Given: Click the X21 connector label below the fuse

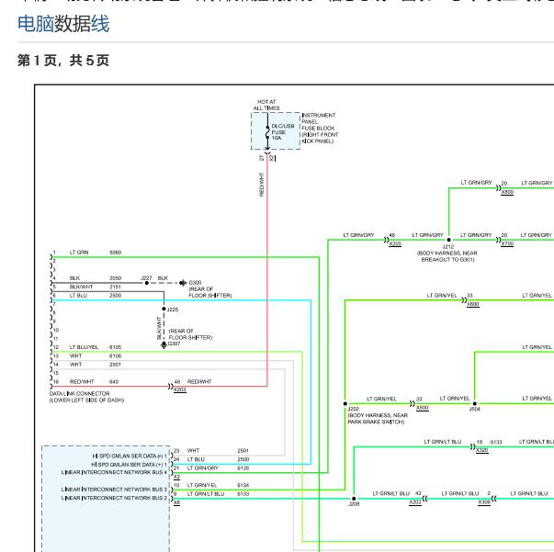Looking at the screenshot, I should coord(272,158).
